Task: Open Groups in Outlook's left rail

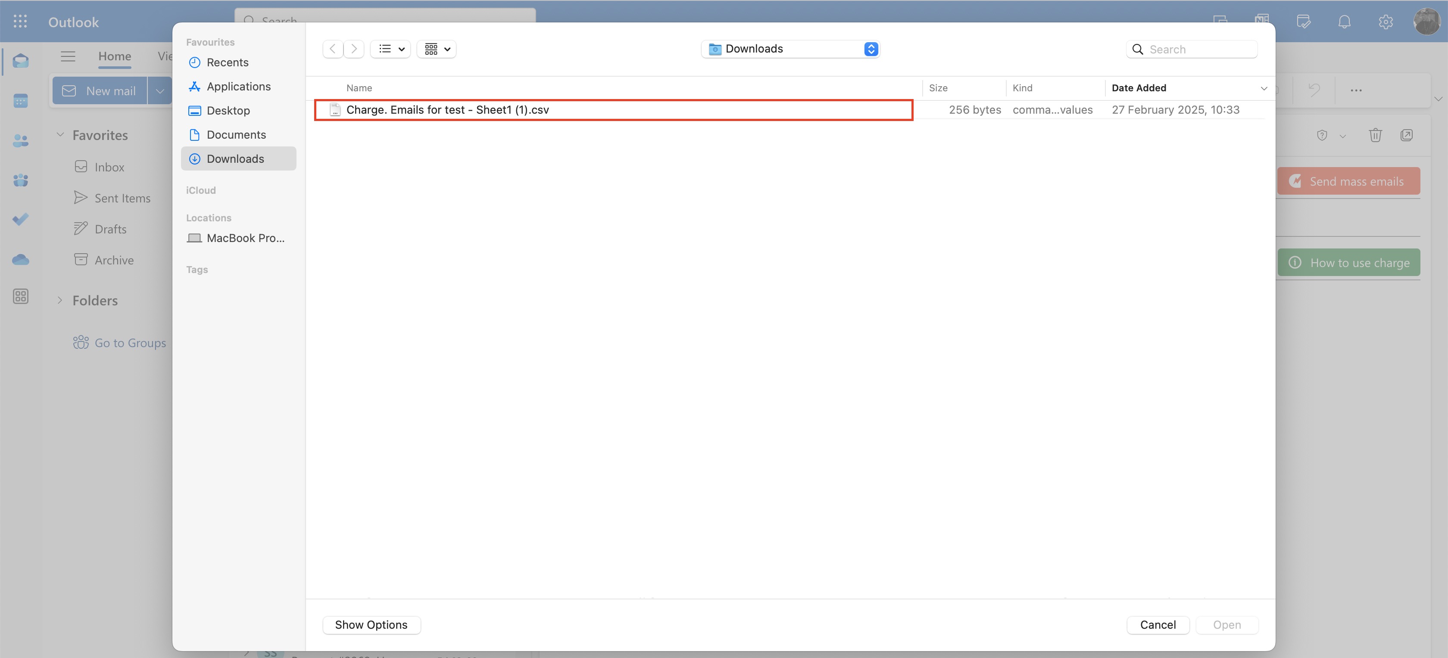Action: (x=21, y=180)
